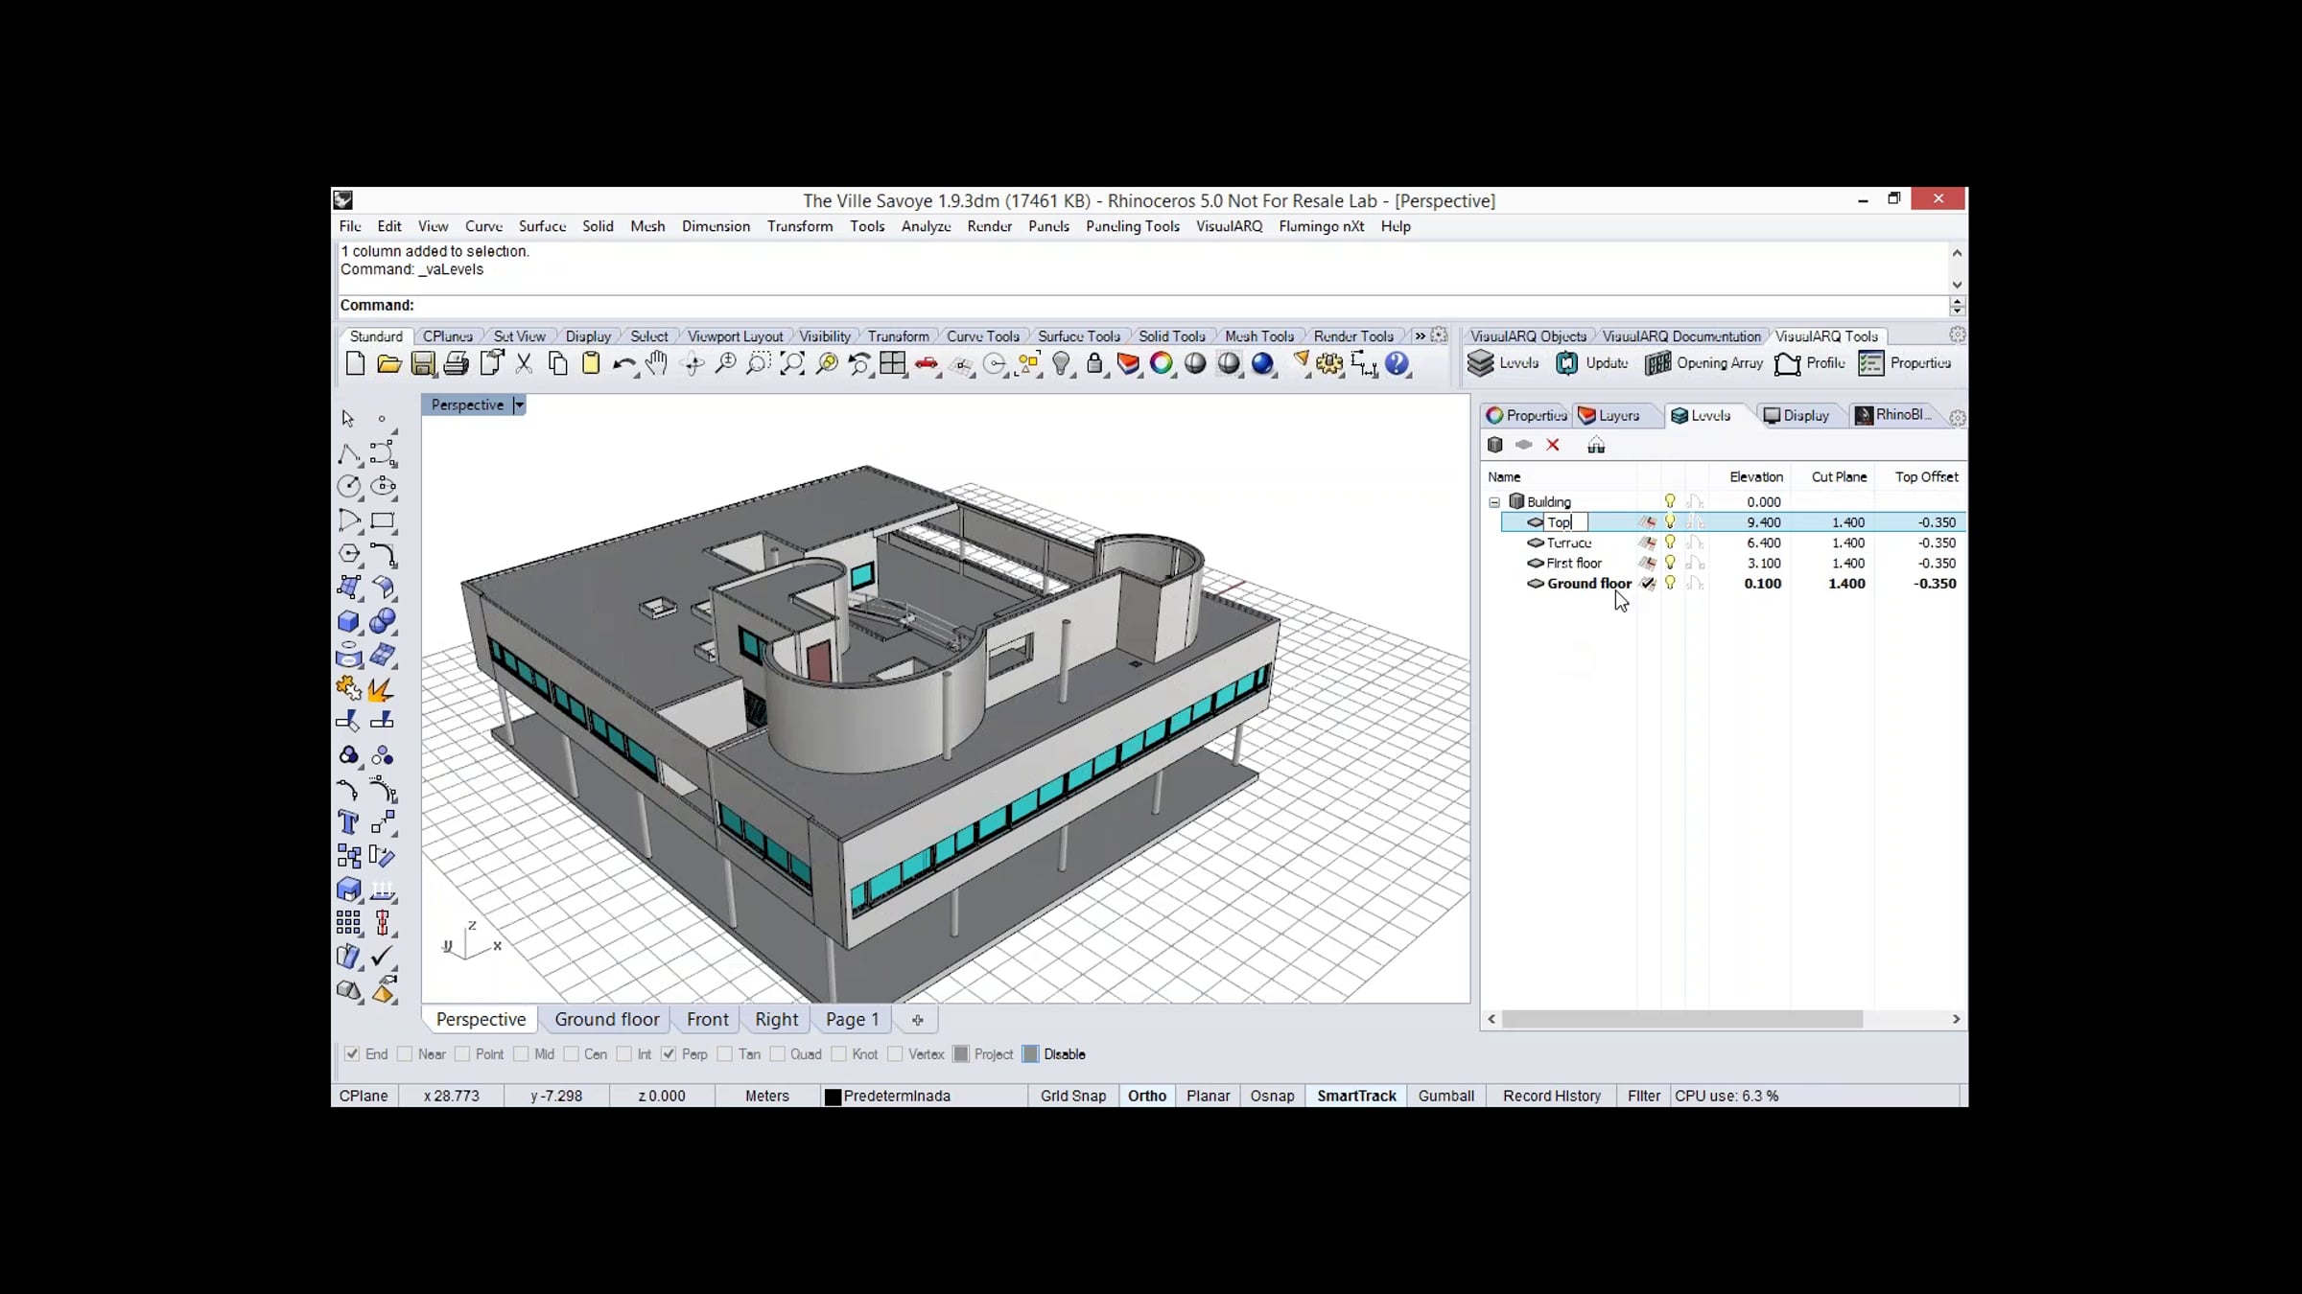The height and width of the screenshot is (1294, 2302).
Task: Click the Opening Array button
Action: [1704, 363]
